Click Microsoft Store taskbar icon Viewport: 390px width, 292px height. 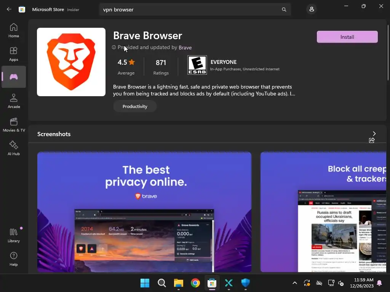(x=212, y=283)
